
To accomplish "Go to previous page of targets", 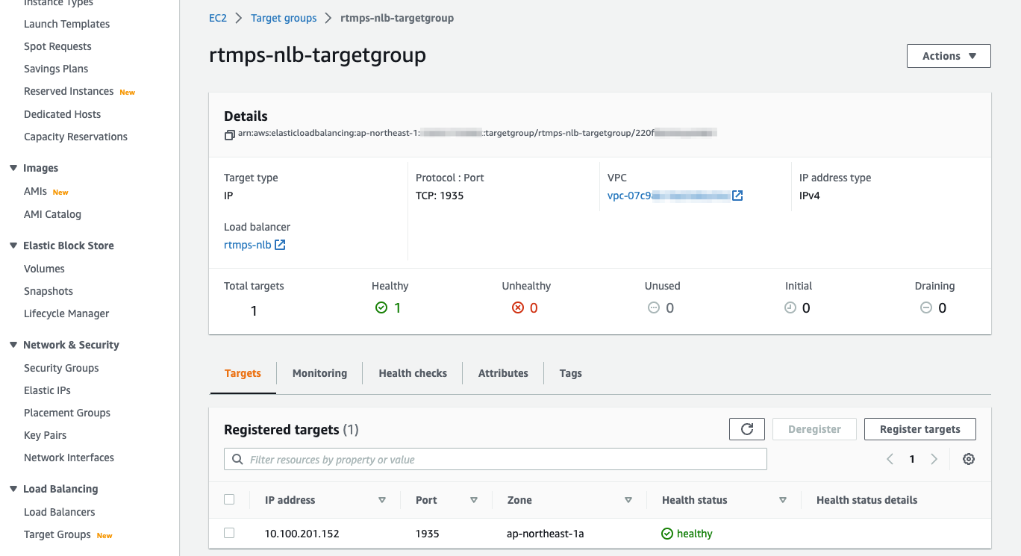I will [x=890, y=459].
